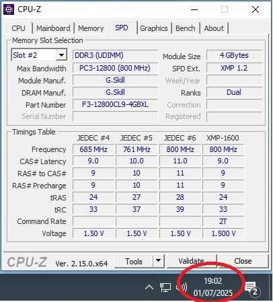Switch to the CPU tab
Image resolution: width=273 pixels, height=302 pixels.
click(x=18, y=28)
